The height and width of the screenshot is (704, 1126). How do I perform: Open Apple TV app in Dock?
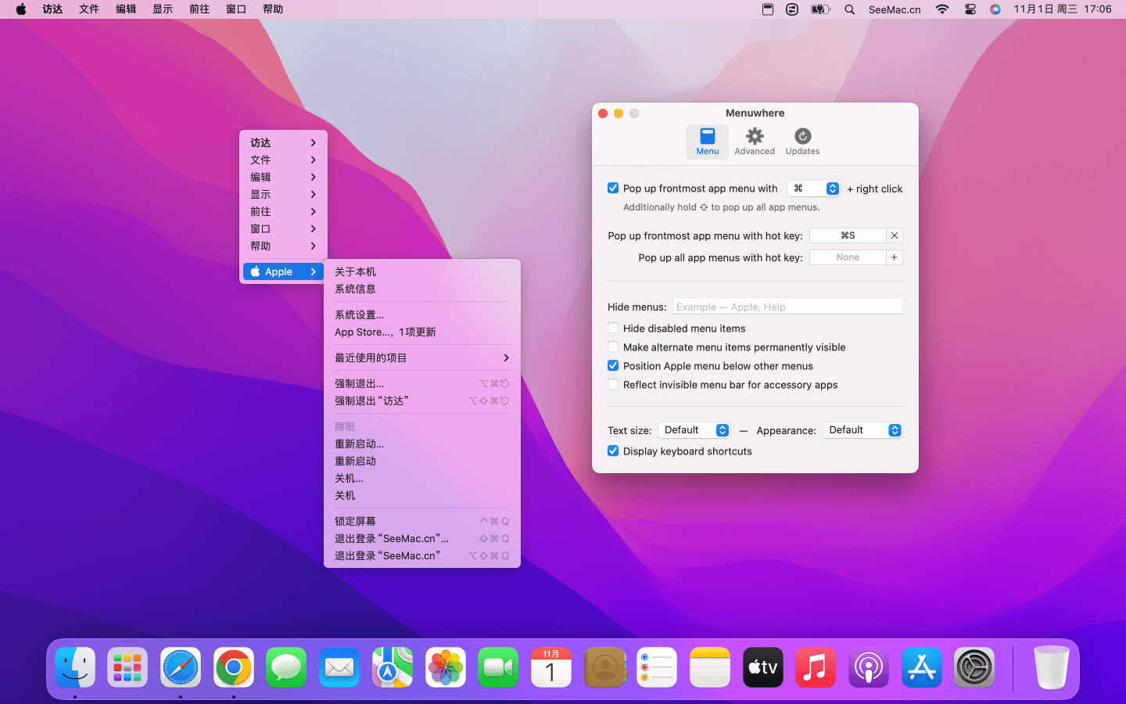tap(762, 667)
